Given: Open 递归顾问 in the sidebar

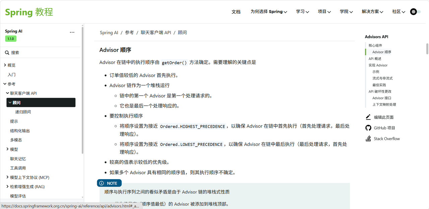Looking at the screenshot, I should (x=23, y=112).
